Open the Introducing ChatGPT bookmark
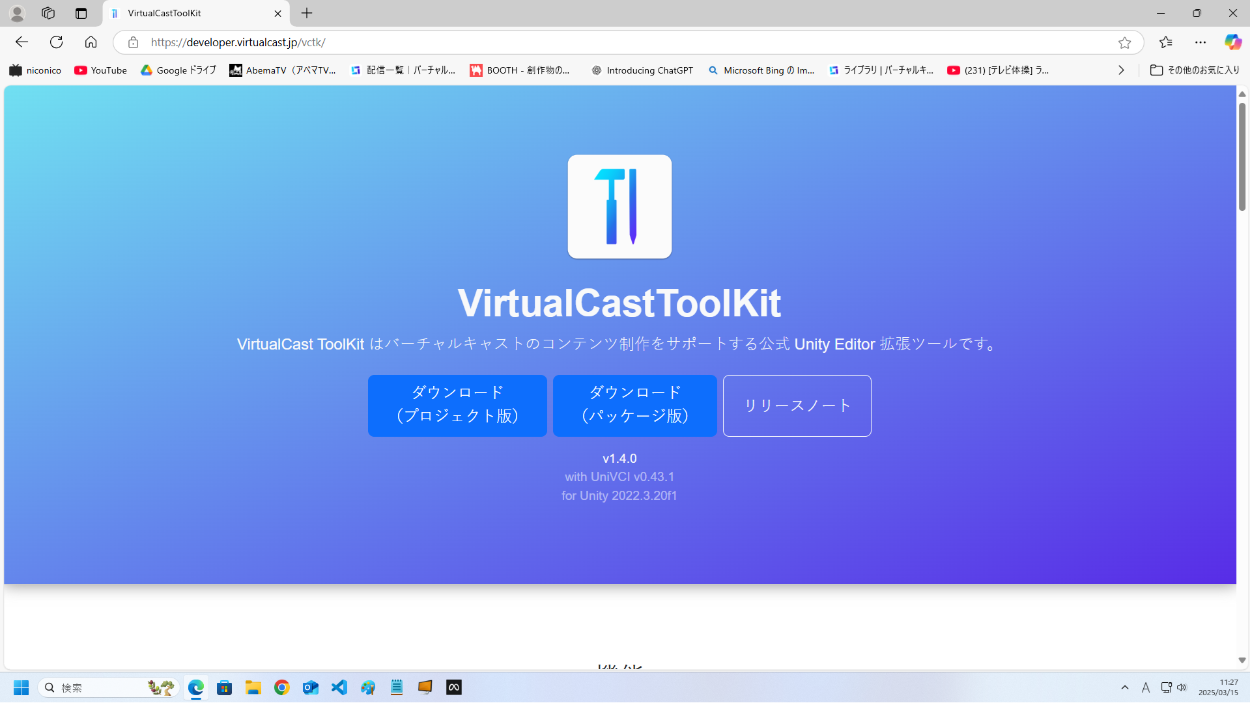1250x703 pixels. click(642, 70)
